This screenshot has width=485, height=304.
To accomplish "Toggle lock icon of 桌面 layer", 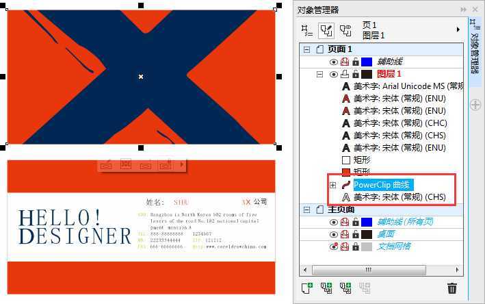I will click(356, 234).
